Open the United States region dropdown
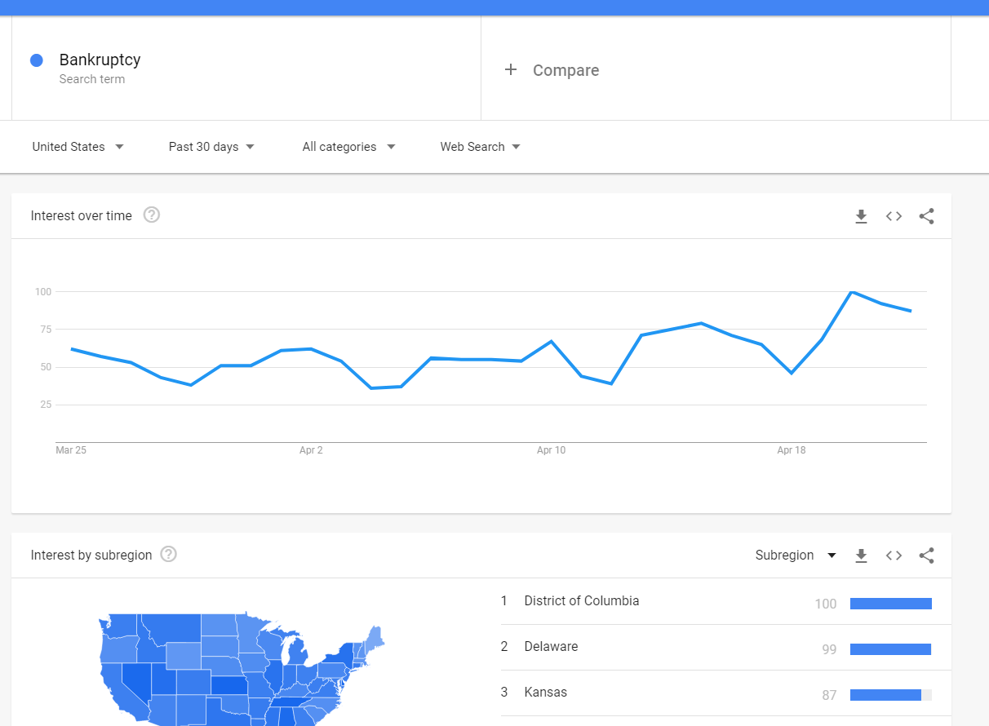 [x=78, y=147]
